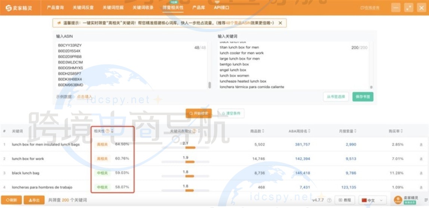The image size is (429, 208).
Task: Dismiss the 温馨提示 tip banner
Action: (x=280, y=23)
